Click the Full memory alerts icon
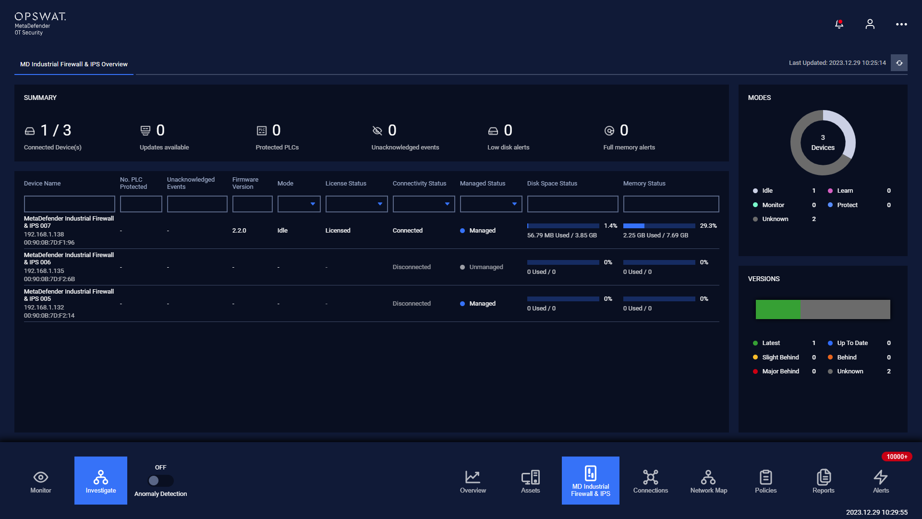 pos(609,131)
